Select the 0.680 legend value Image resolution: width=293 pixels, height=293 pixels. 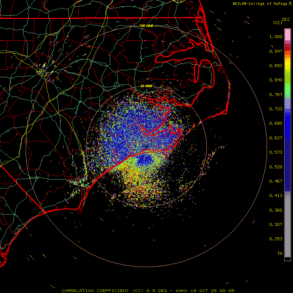pos(276,123)
